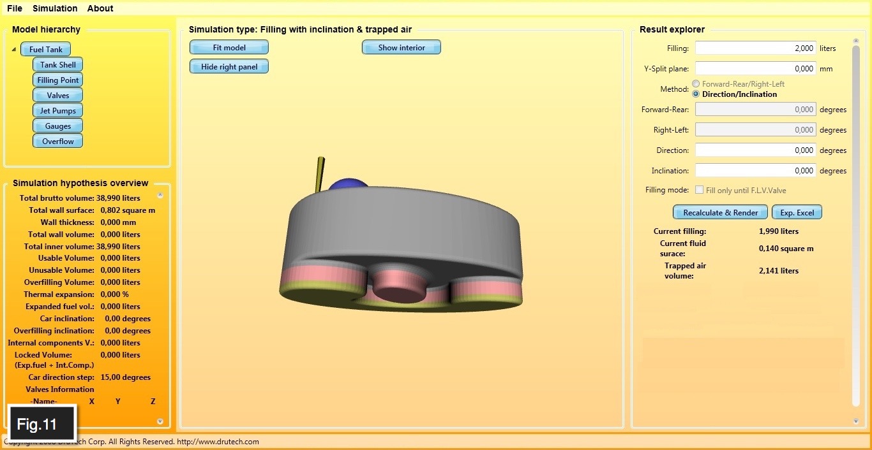
Task: Choose Direction/Inclination method radio button
Action: [x=696, y=94]
